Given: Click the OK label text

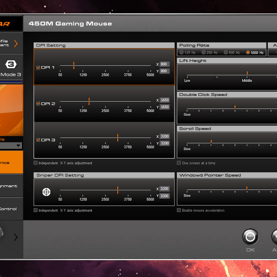Looking at the screenshot, I should pyautogui.click(x=250, y=250).
